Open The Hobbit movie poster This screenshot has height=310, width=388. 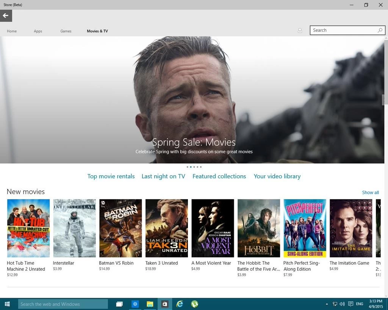[259, 228]
